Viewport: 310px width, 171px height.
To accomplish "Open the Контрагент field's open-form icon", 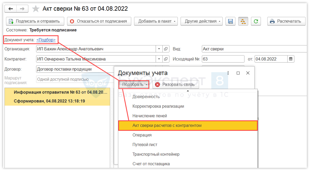I will click(x=166, y=59).
